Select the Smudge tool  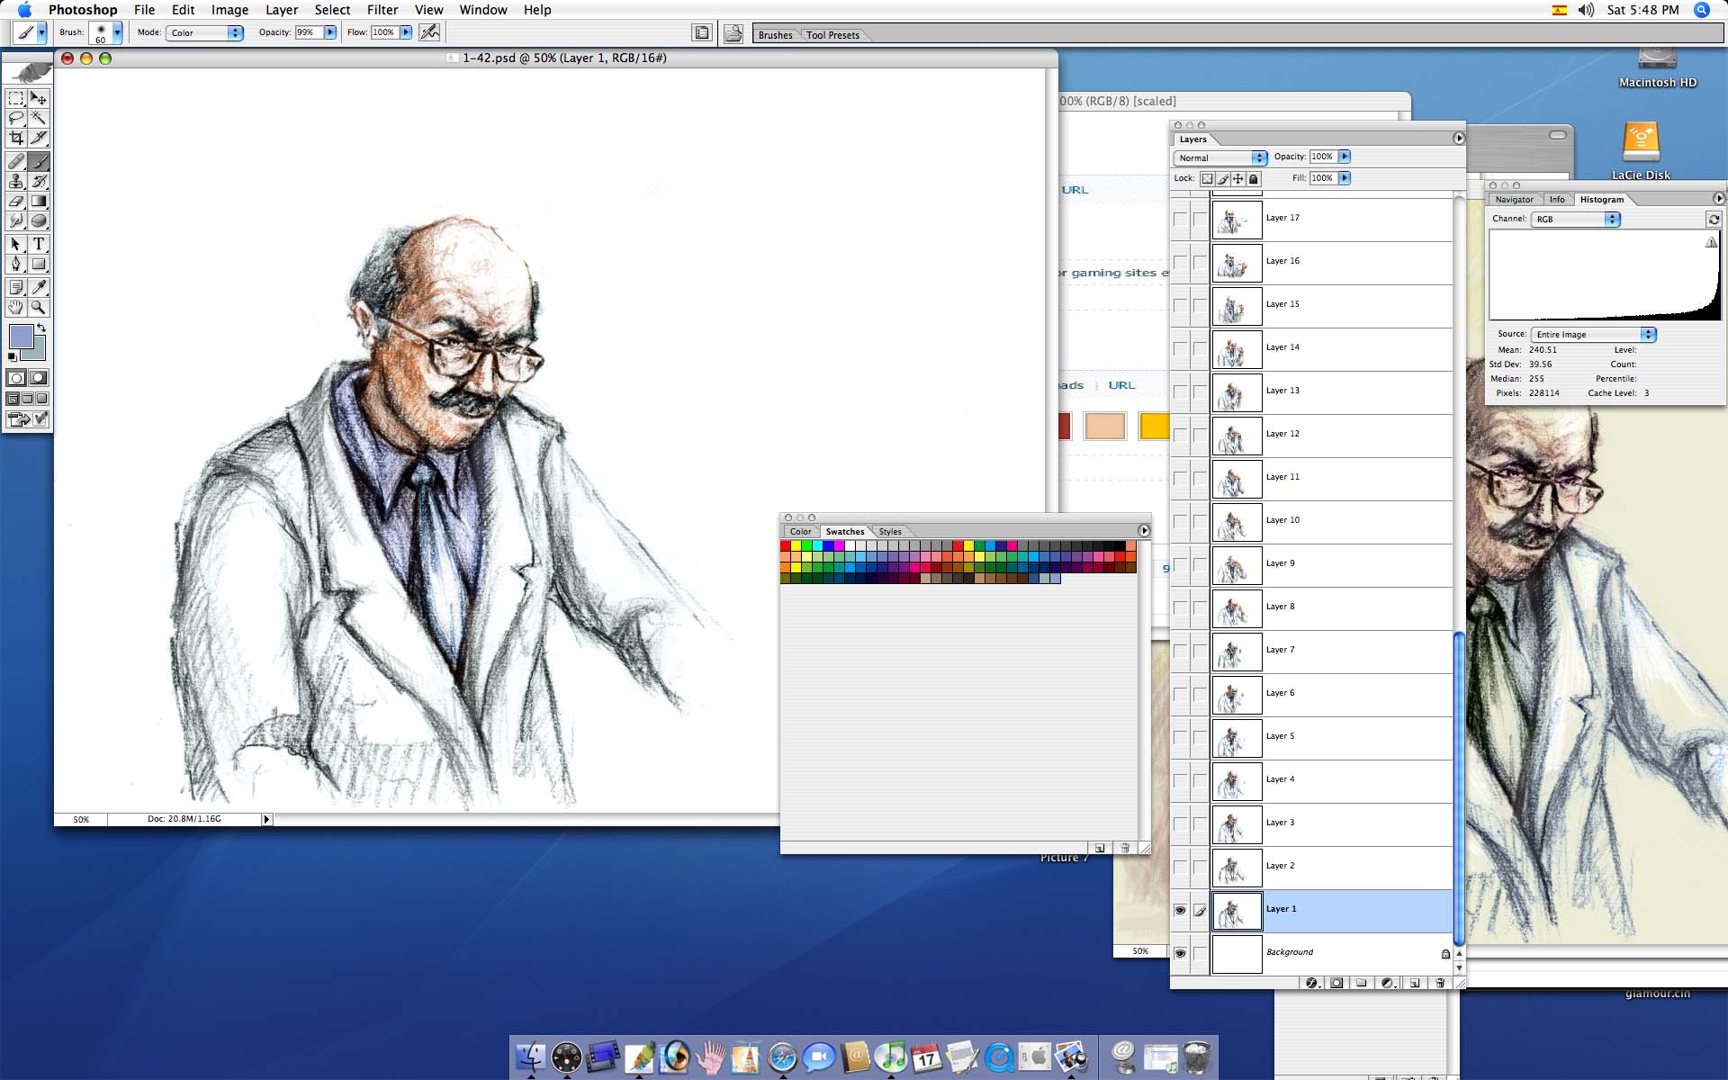[16, 221]
